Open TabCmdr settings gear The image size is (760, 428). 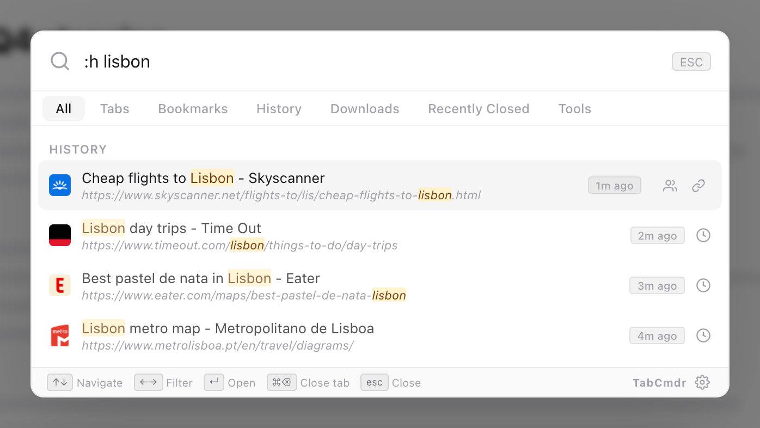702,382
